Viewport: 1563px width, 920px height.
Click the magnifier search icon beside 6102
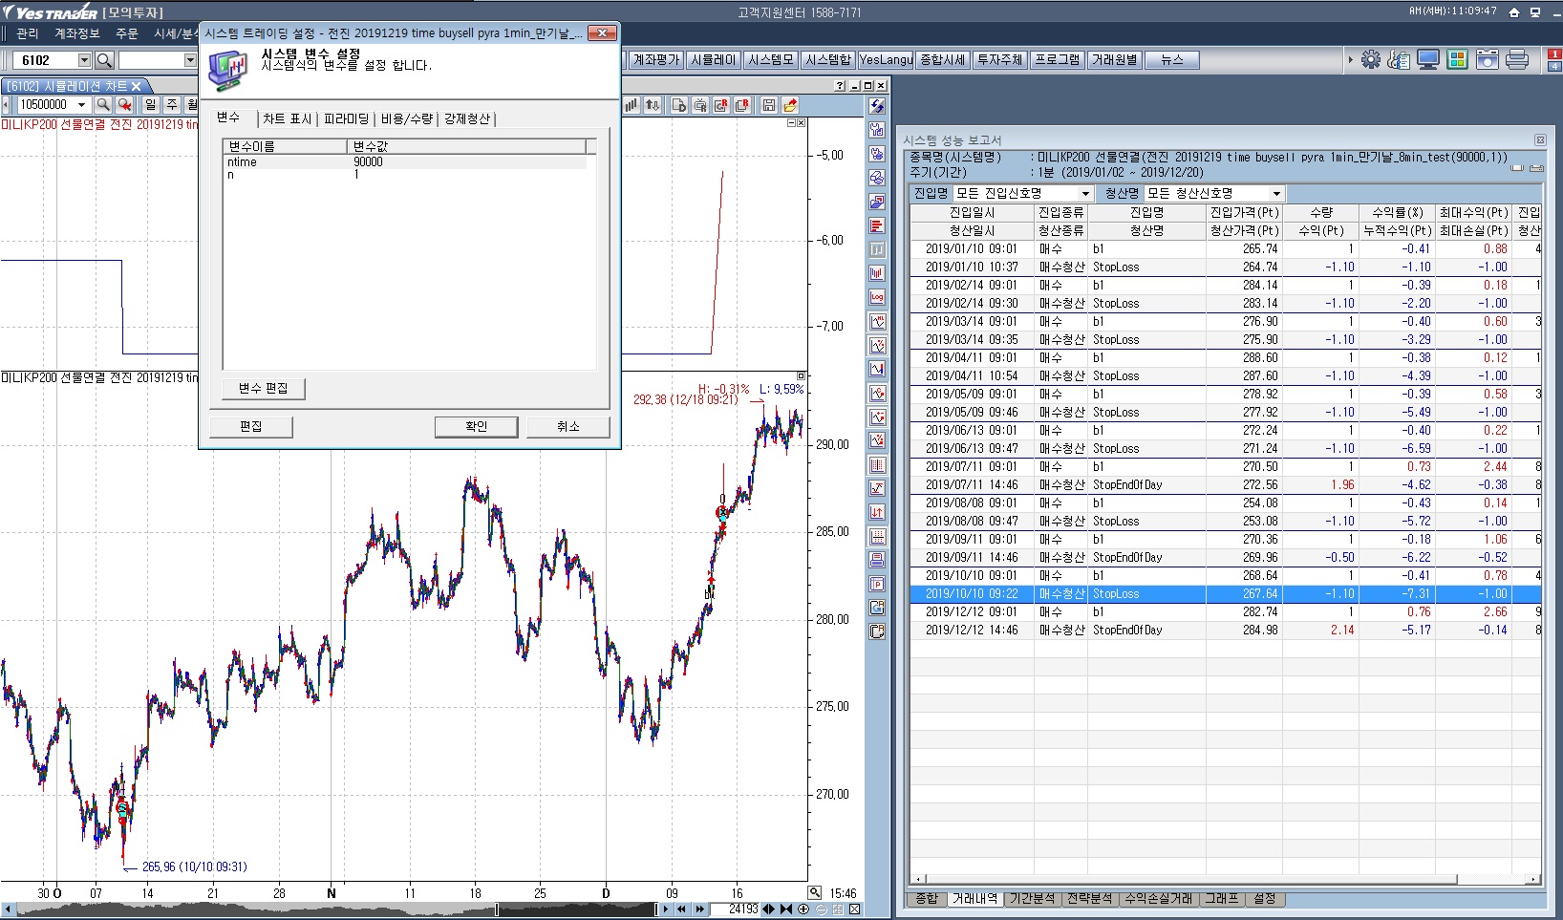(x=104, y=60)
